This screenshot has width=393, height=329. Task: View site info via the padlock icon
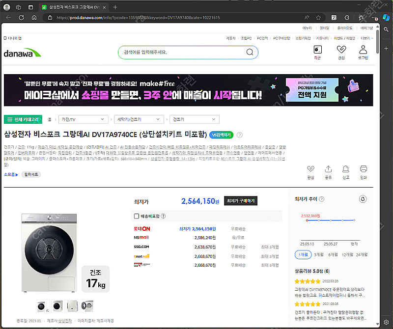50,18
